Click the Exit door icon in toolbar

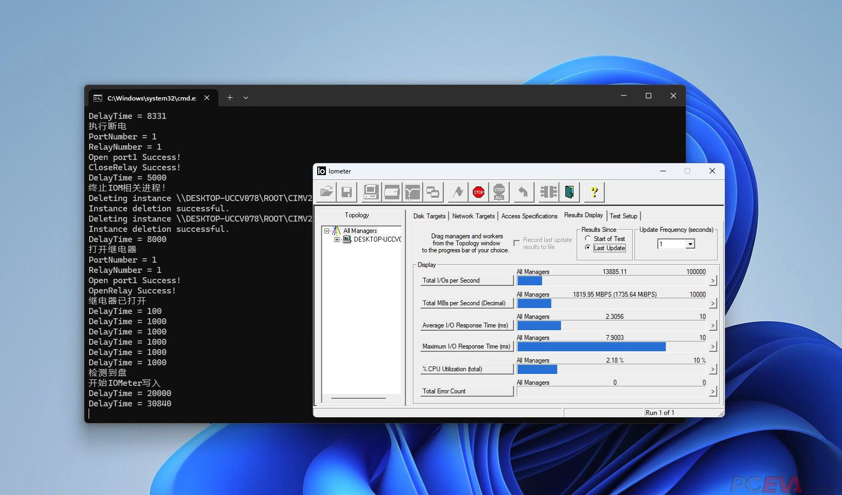569,192
